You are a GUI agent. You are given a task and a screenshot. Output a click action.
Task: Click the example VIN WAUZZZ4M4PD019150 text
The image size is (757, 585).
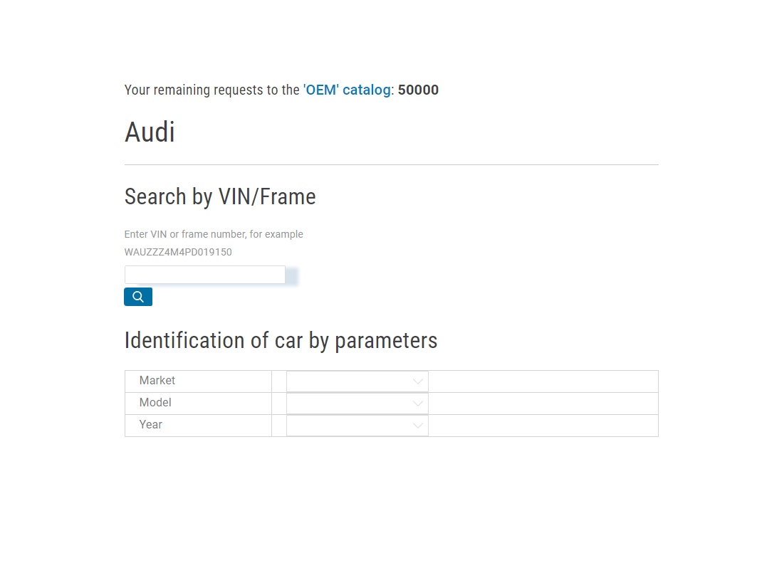(x=178, y=252)
